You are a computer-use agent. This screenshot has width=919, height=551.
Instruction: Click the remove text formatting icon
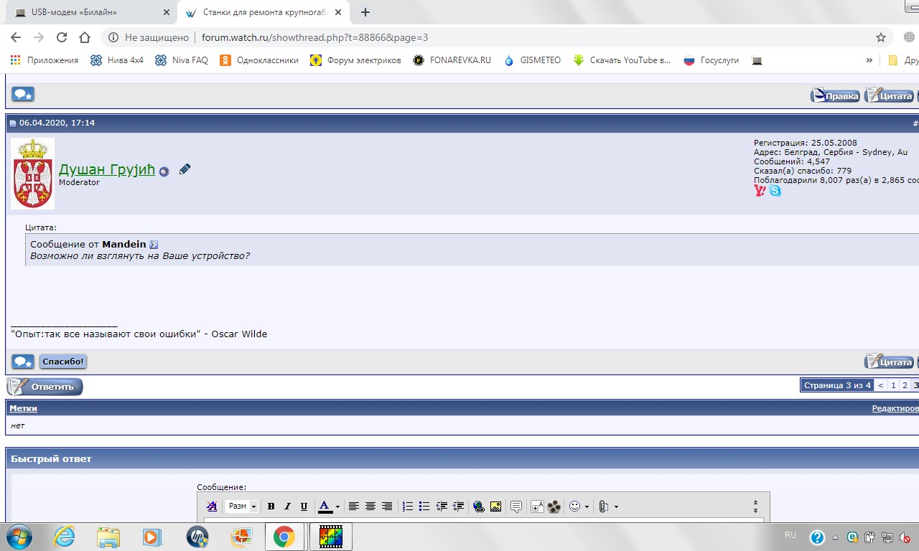[212, 507]
